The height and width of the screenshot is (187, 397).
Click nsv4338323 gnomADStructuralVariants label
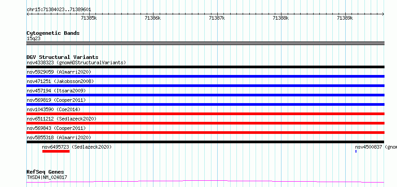click(x=76, y=62)
